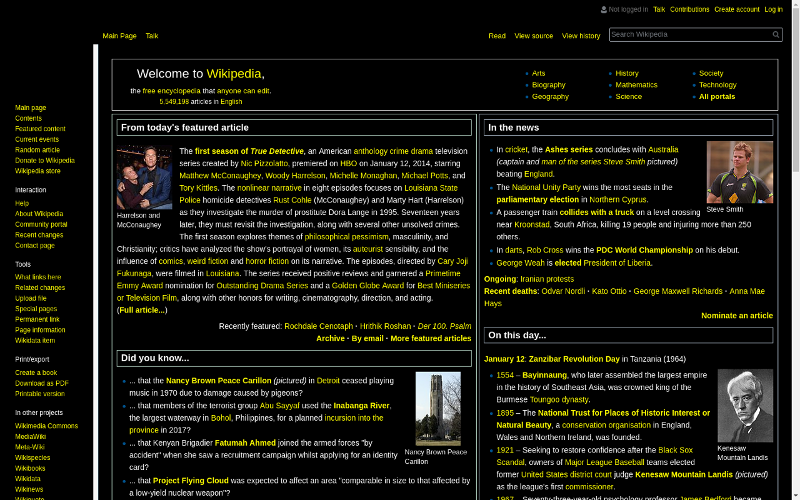Click the search magnifier icon

[x=776, y=34]
